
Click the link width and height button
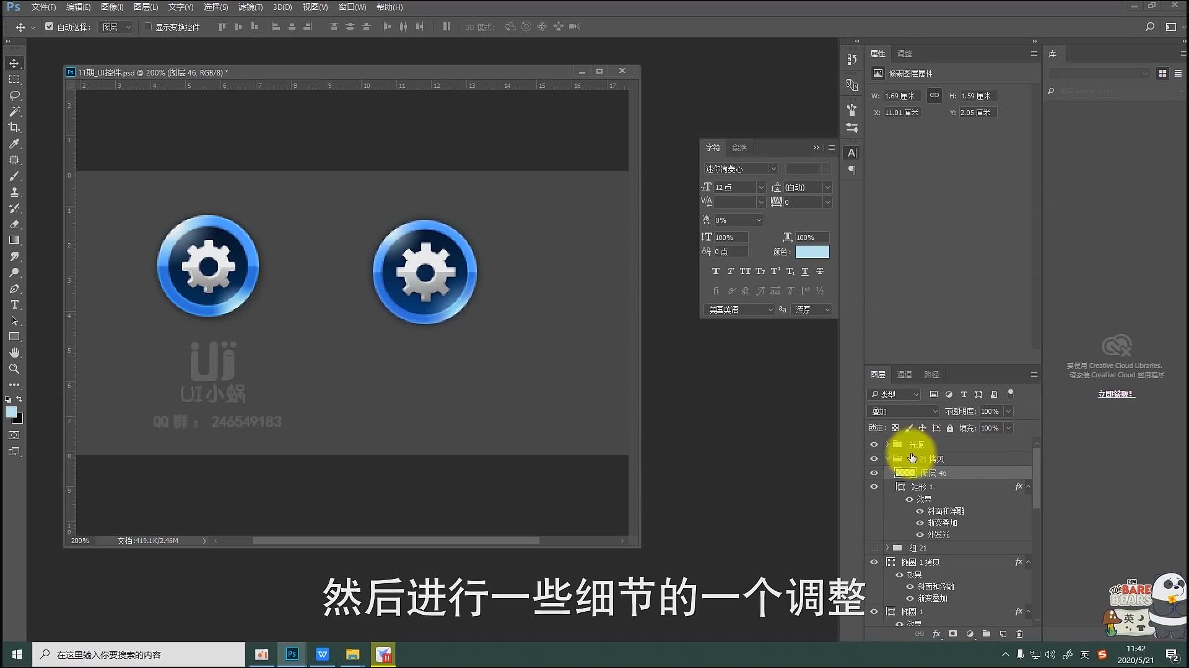pyautogui.click(x=934, y=95)
